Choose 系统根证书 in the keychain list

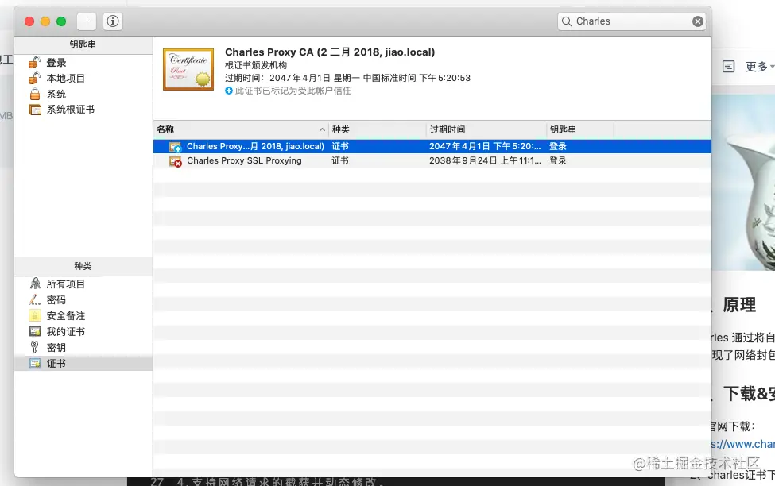tap(71, 110)
